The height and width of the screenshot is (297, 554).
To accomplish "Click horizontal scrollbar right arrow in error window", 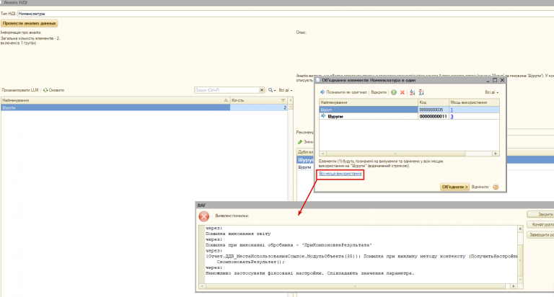I will [514, 286].
